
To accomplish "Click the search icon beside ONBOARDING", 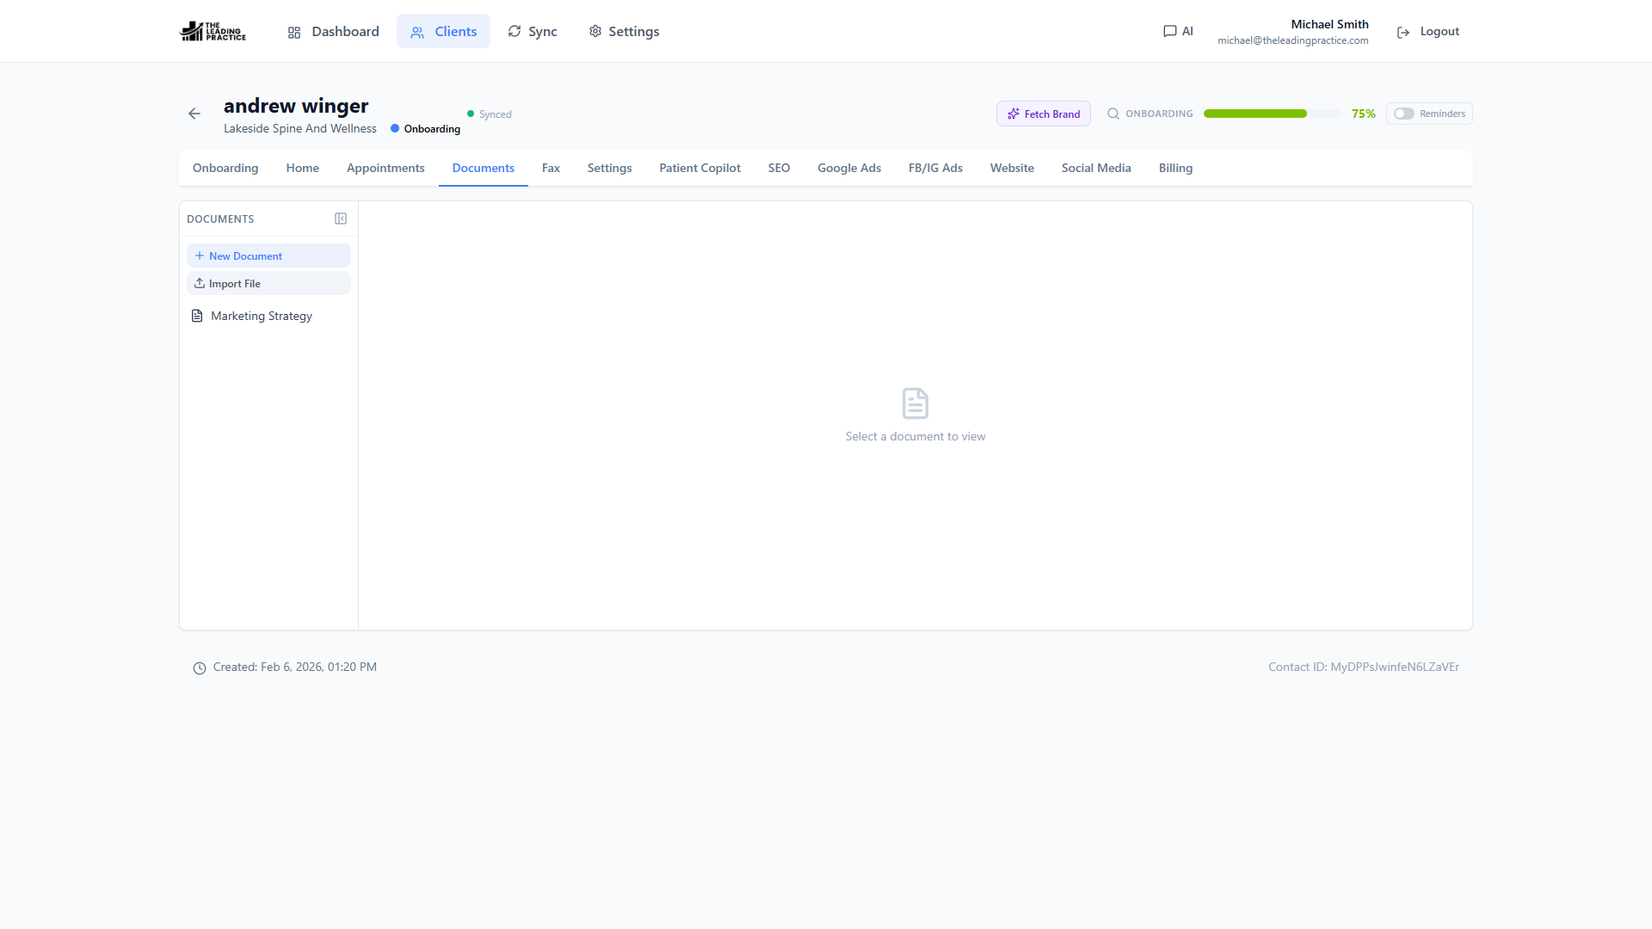I will pyautogui.click(x=1113, y=114).
